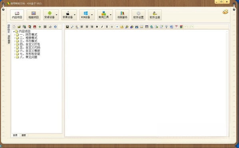Toggle bold formatting
The height and width of the screenshot is (148, 239).
pyautogui.click(x=97, y=27)
